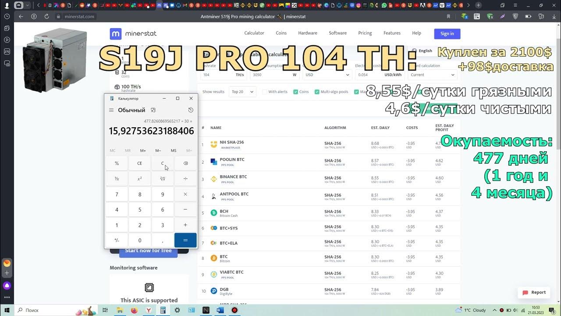Click the M+ memory button

click(143, 151)
